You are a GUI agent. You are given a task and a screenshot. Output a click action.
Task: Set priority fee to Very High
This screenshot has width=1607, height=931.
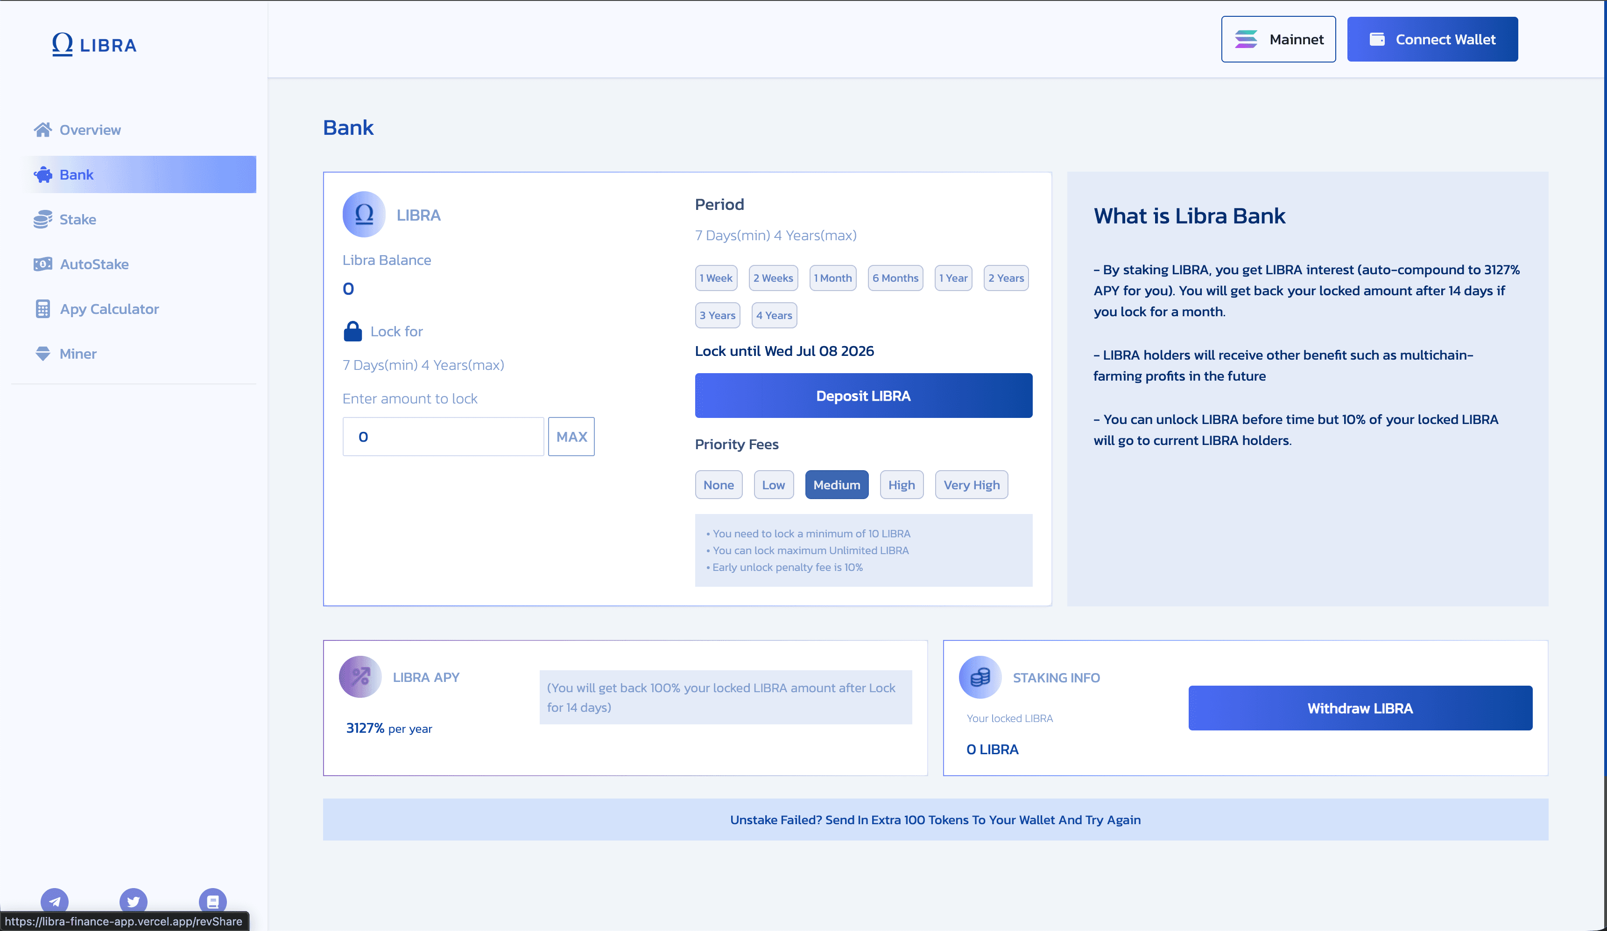[x=972, y=485]
